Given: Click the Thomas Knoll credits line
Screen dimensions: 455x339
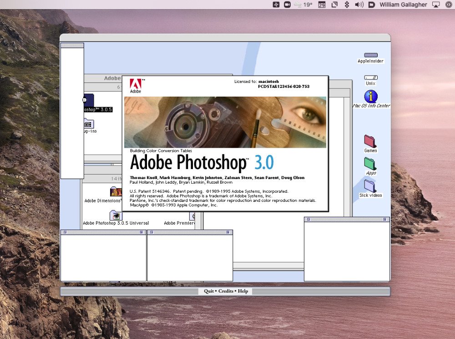Looking at the screenshot, I should 217,178.
